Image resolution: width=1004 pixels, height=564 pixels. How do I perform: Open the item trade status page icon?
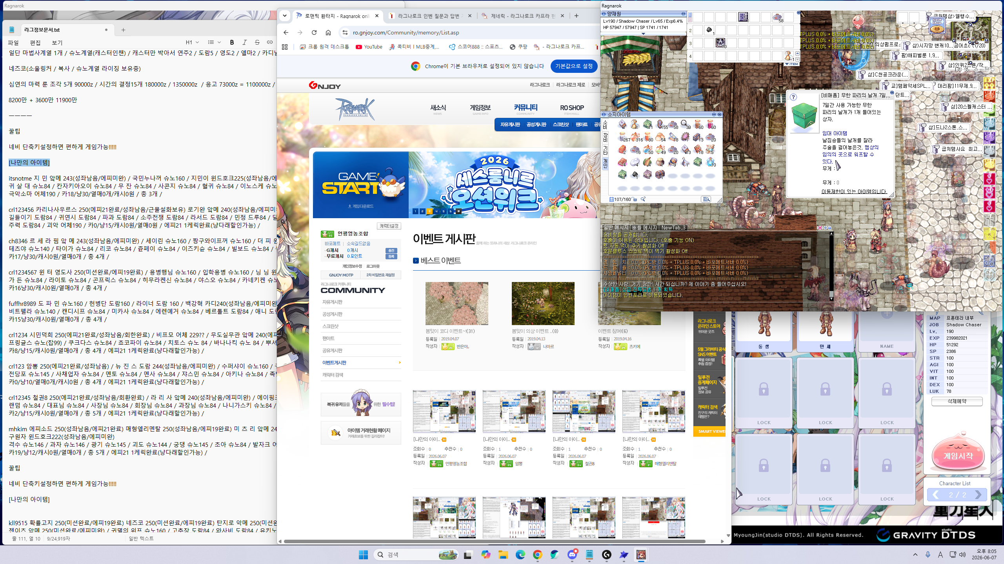click(335, 432)
